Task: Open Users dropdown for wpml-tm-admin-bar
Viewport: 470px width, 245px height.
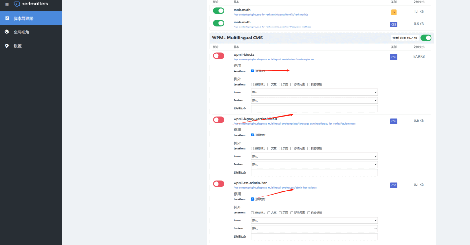Action: (x=314, y=220)
